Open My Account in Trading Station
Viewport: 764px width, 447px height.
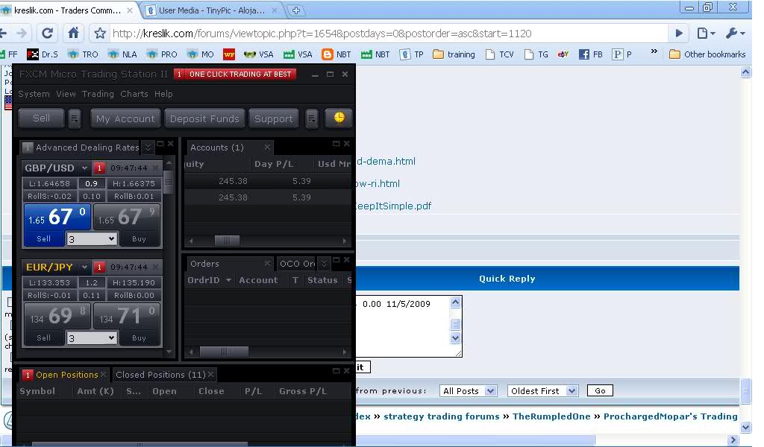pos(125,118)
